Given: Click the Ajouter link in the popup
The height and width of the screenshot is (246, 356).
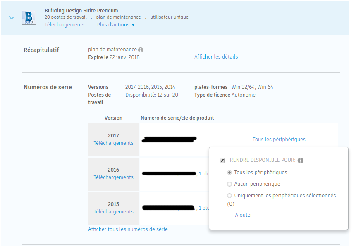Looking at the screenshot, I should (x=243, y=215).
